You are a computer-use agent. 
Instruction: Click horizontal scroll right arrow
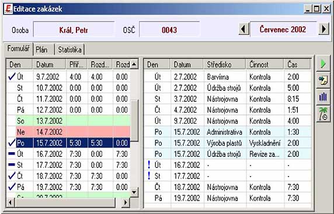click(126, 202)
